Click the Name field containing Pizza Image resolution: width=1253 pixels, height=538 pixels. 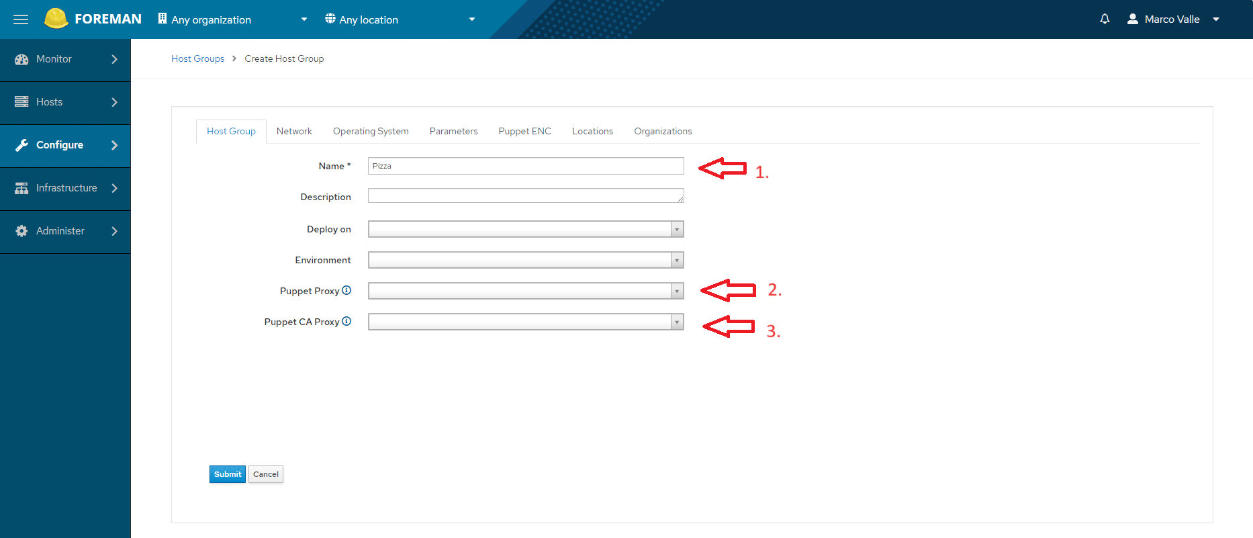tap(526, 166)
